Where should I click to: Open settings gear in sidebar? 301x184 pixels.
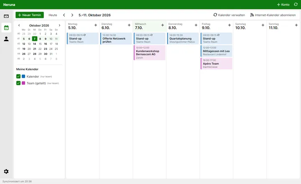6,171
